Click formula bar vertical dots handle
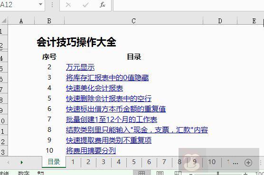Viewport: 264px width, 175px height. tap(52, 5)
